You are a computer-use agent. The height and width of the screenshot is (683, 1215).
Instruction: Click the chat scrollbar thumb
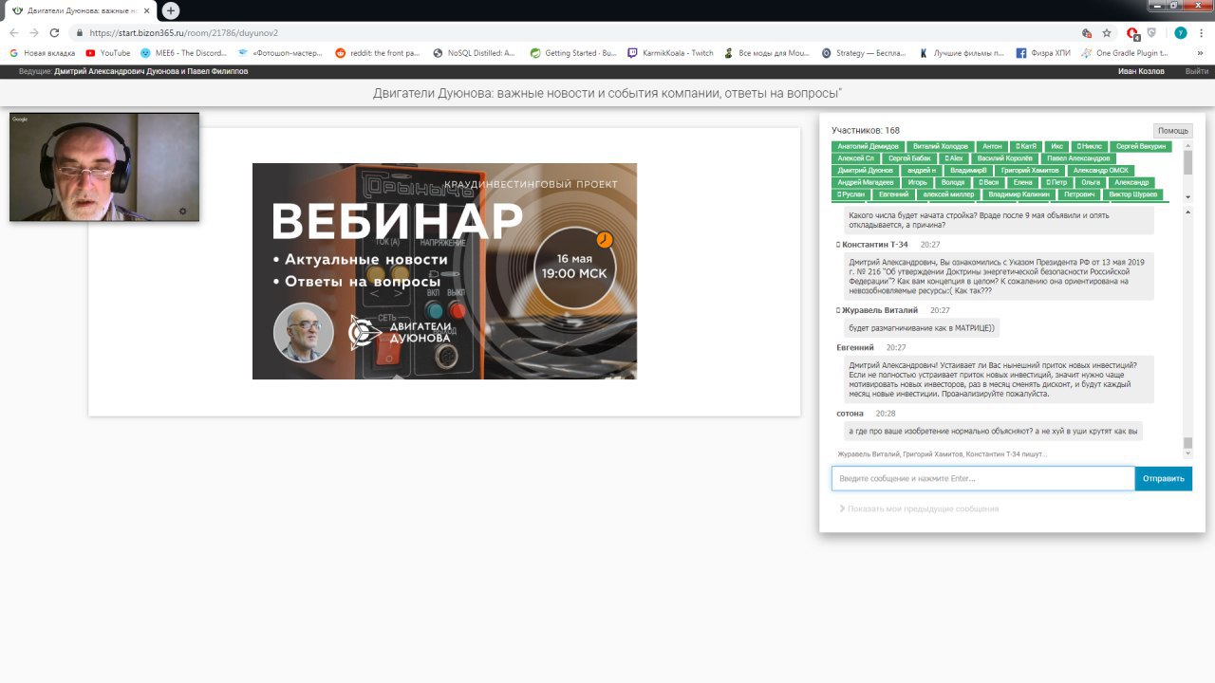(x=1187, y=443)
